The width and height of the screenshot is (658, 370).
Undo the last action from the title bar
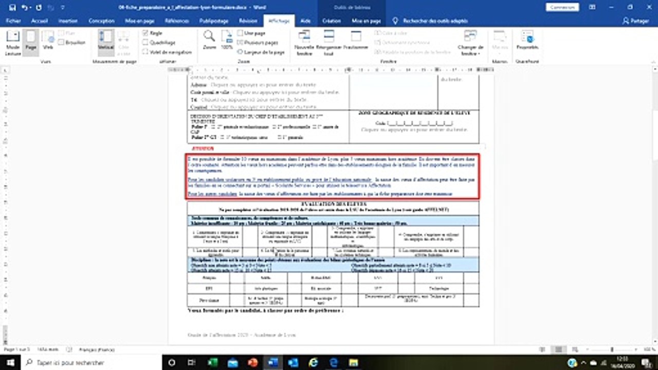tap(25, 8)
